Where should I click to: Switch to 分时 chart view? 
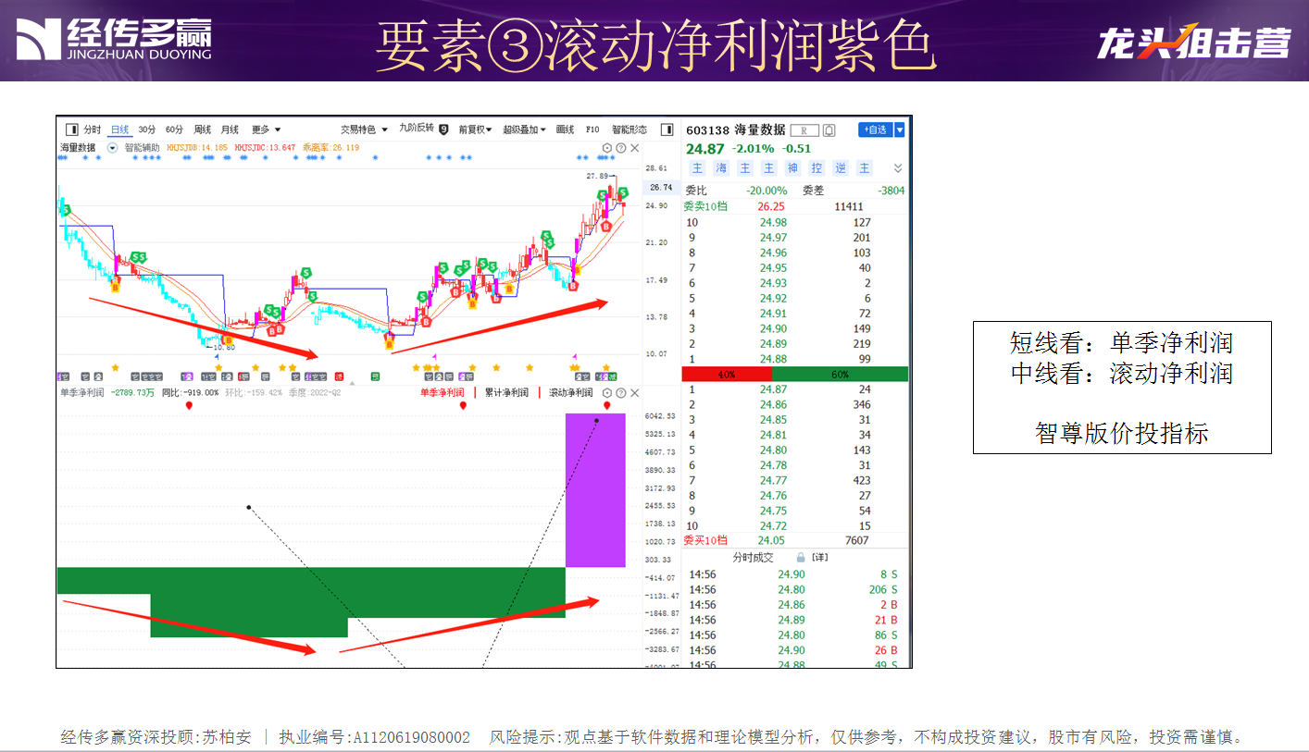pyautogui.click(x=92, y=129)
